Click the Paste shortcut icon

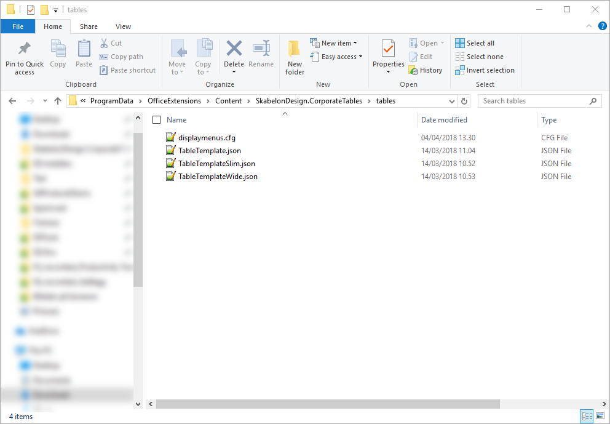click(103, 70)
